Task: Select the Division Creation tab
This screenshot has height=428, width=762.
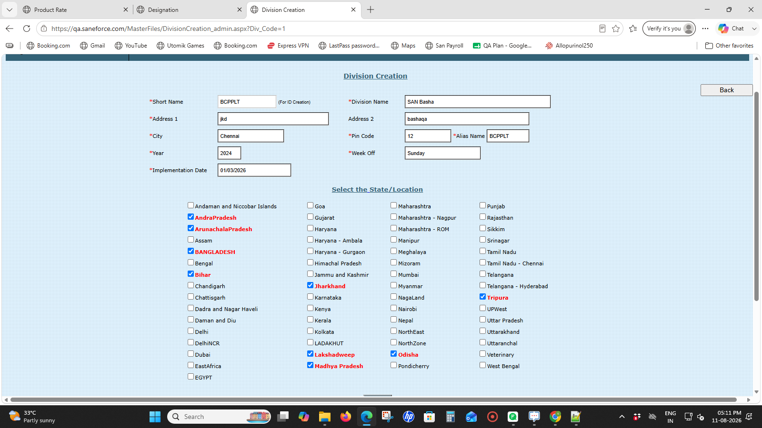Action: 304,10
